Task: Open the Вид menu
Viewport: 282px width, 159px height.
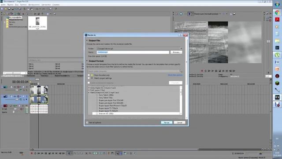Action: click(17, 5)
